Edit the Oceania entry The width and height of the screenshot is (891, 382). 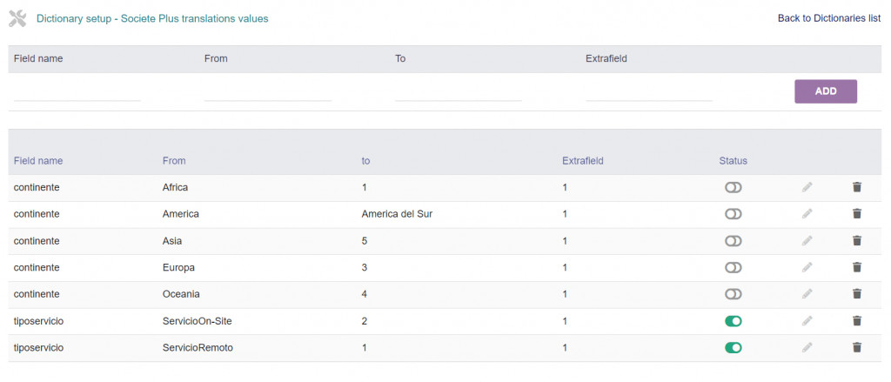click(807, 294)
